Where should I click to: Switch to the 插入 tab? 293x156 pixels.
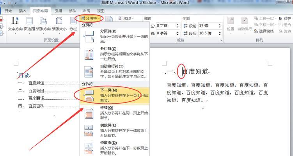click(x=22, y=11)
